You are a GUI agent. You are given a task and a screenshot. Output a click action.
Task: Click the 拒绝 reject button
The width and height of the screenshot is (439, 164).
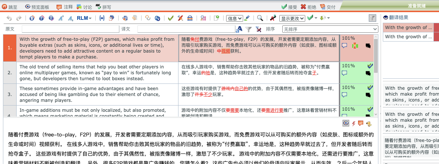pyautogui.click(x=309, y=7)
